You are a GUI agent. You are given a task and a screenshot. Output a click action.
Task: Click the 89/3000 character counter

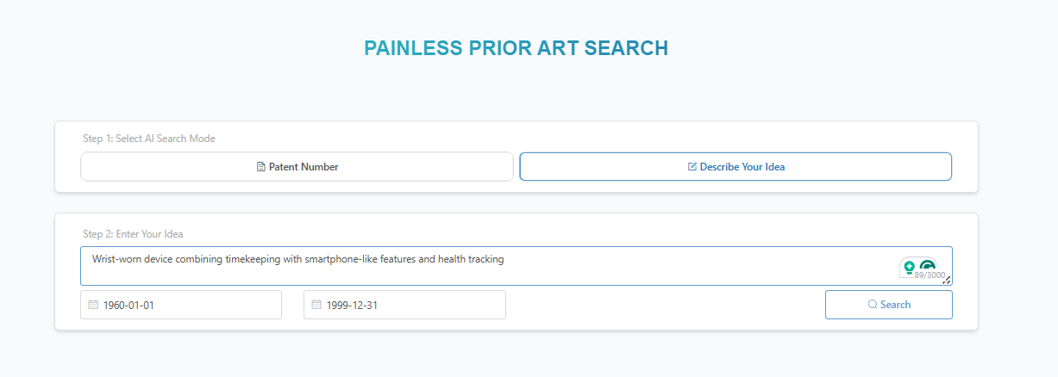(930, 276)
